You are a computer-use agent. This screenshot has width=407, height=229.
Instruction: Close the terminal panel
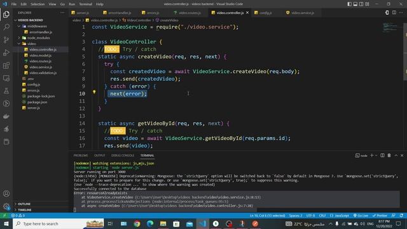tap(402, 155)
